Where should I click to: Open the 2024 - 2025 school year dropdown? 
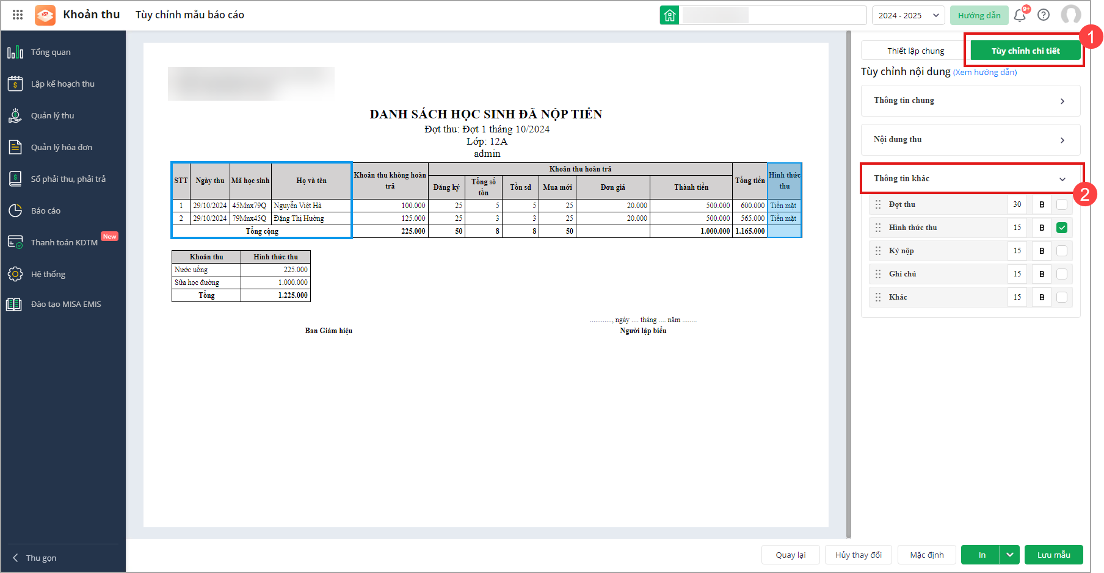click(908, 15)
